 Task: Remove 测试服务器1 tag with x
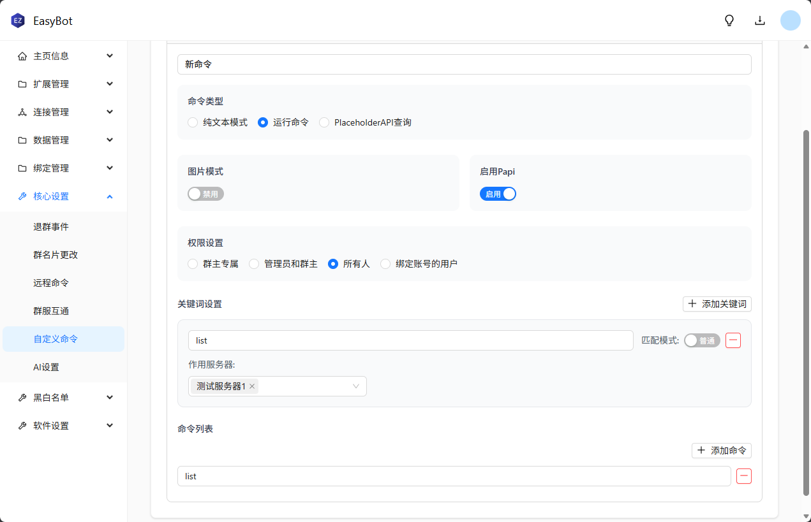(253, 386)
